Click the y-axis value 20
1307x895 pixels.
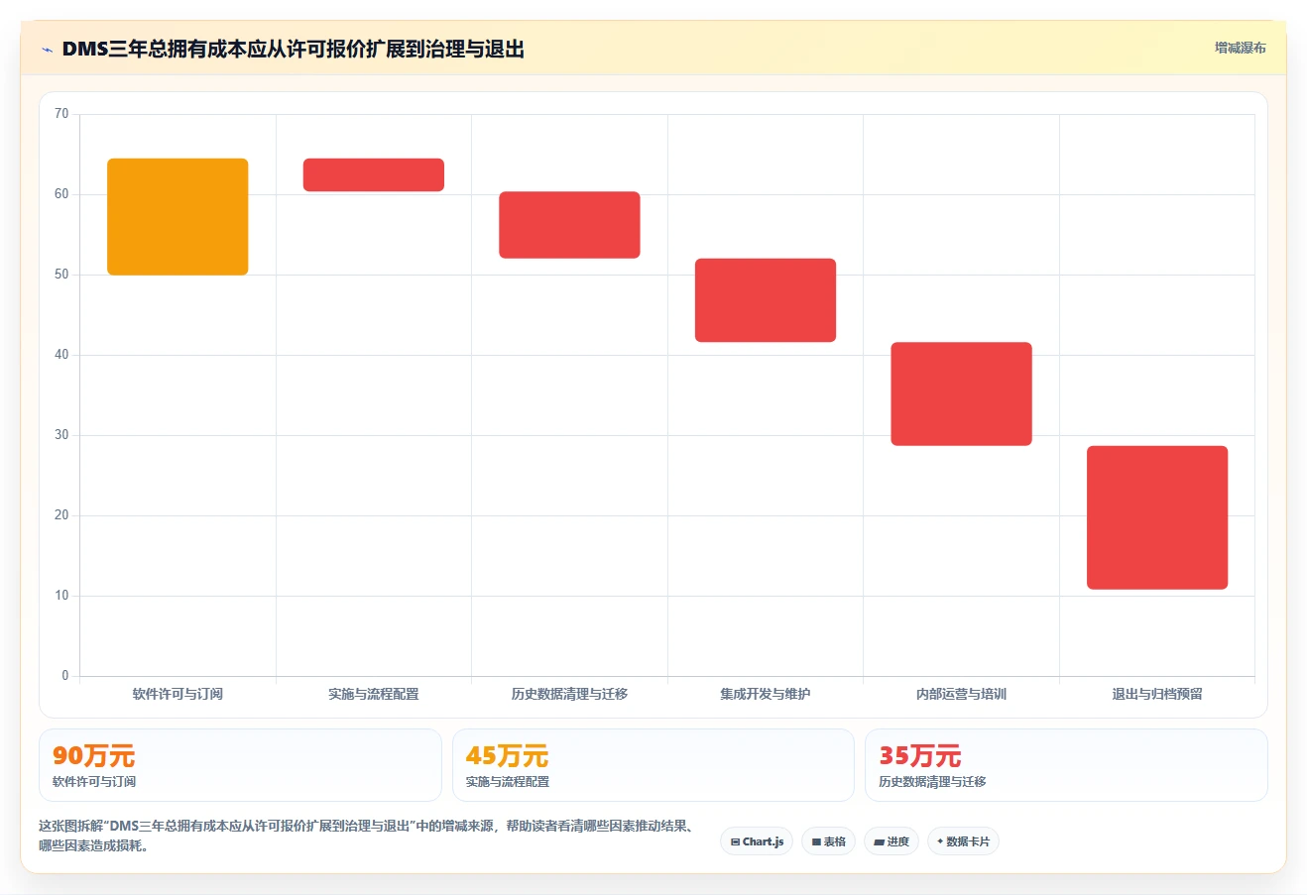61,515
